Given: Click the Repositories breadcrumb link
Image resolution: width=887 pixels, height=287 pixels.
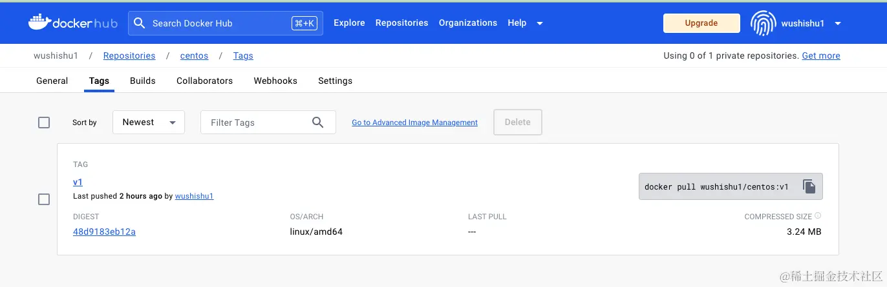Looking at the screenshot, I should point(129,55).
